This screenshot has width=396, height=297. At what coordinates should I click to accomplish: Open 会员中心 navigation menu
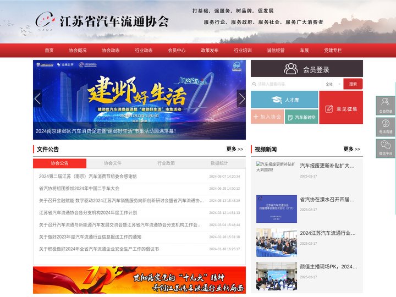177,50
